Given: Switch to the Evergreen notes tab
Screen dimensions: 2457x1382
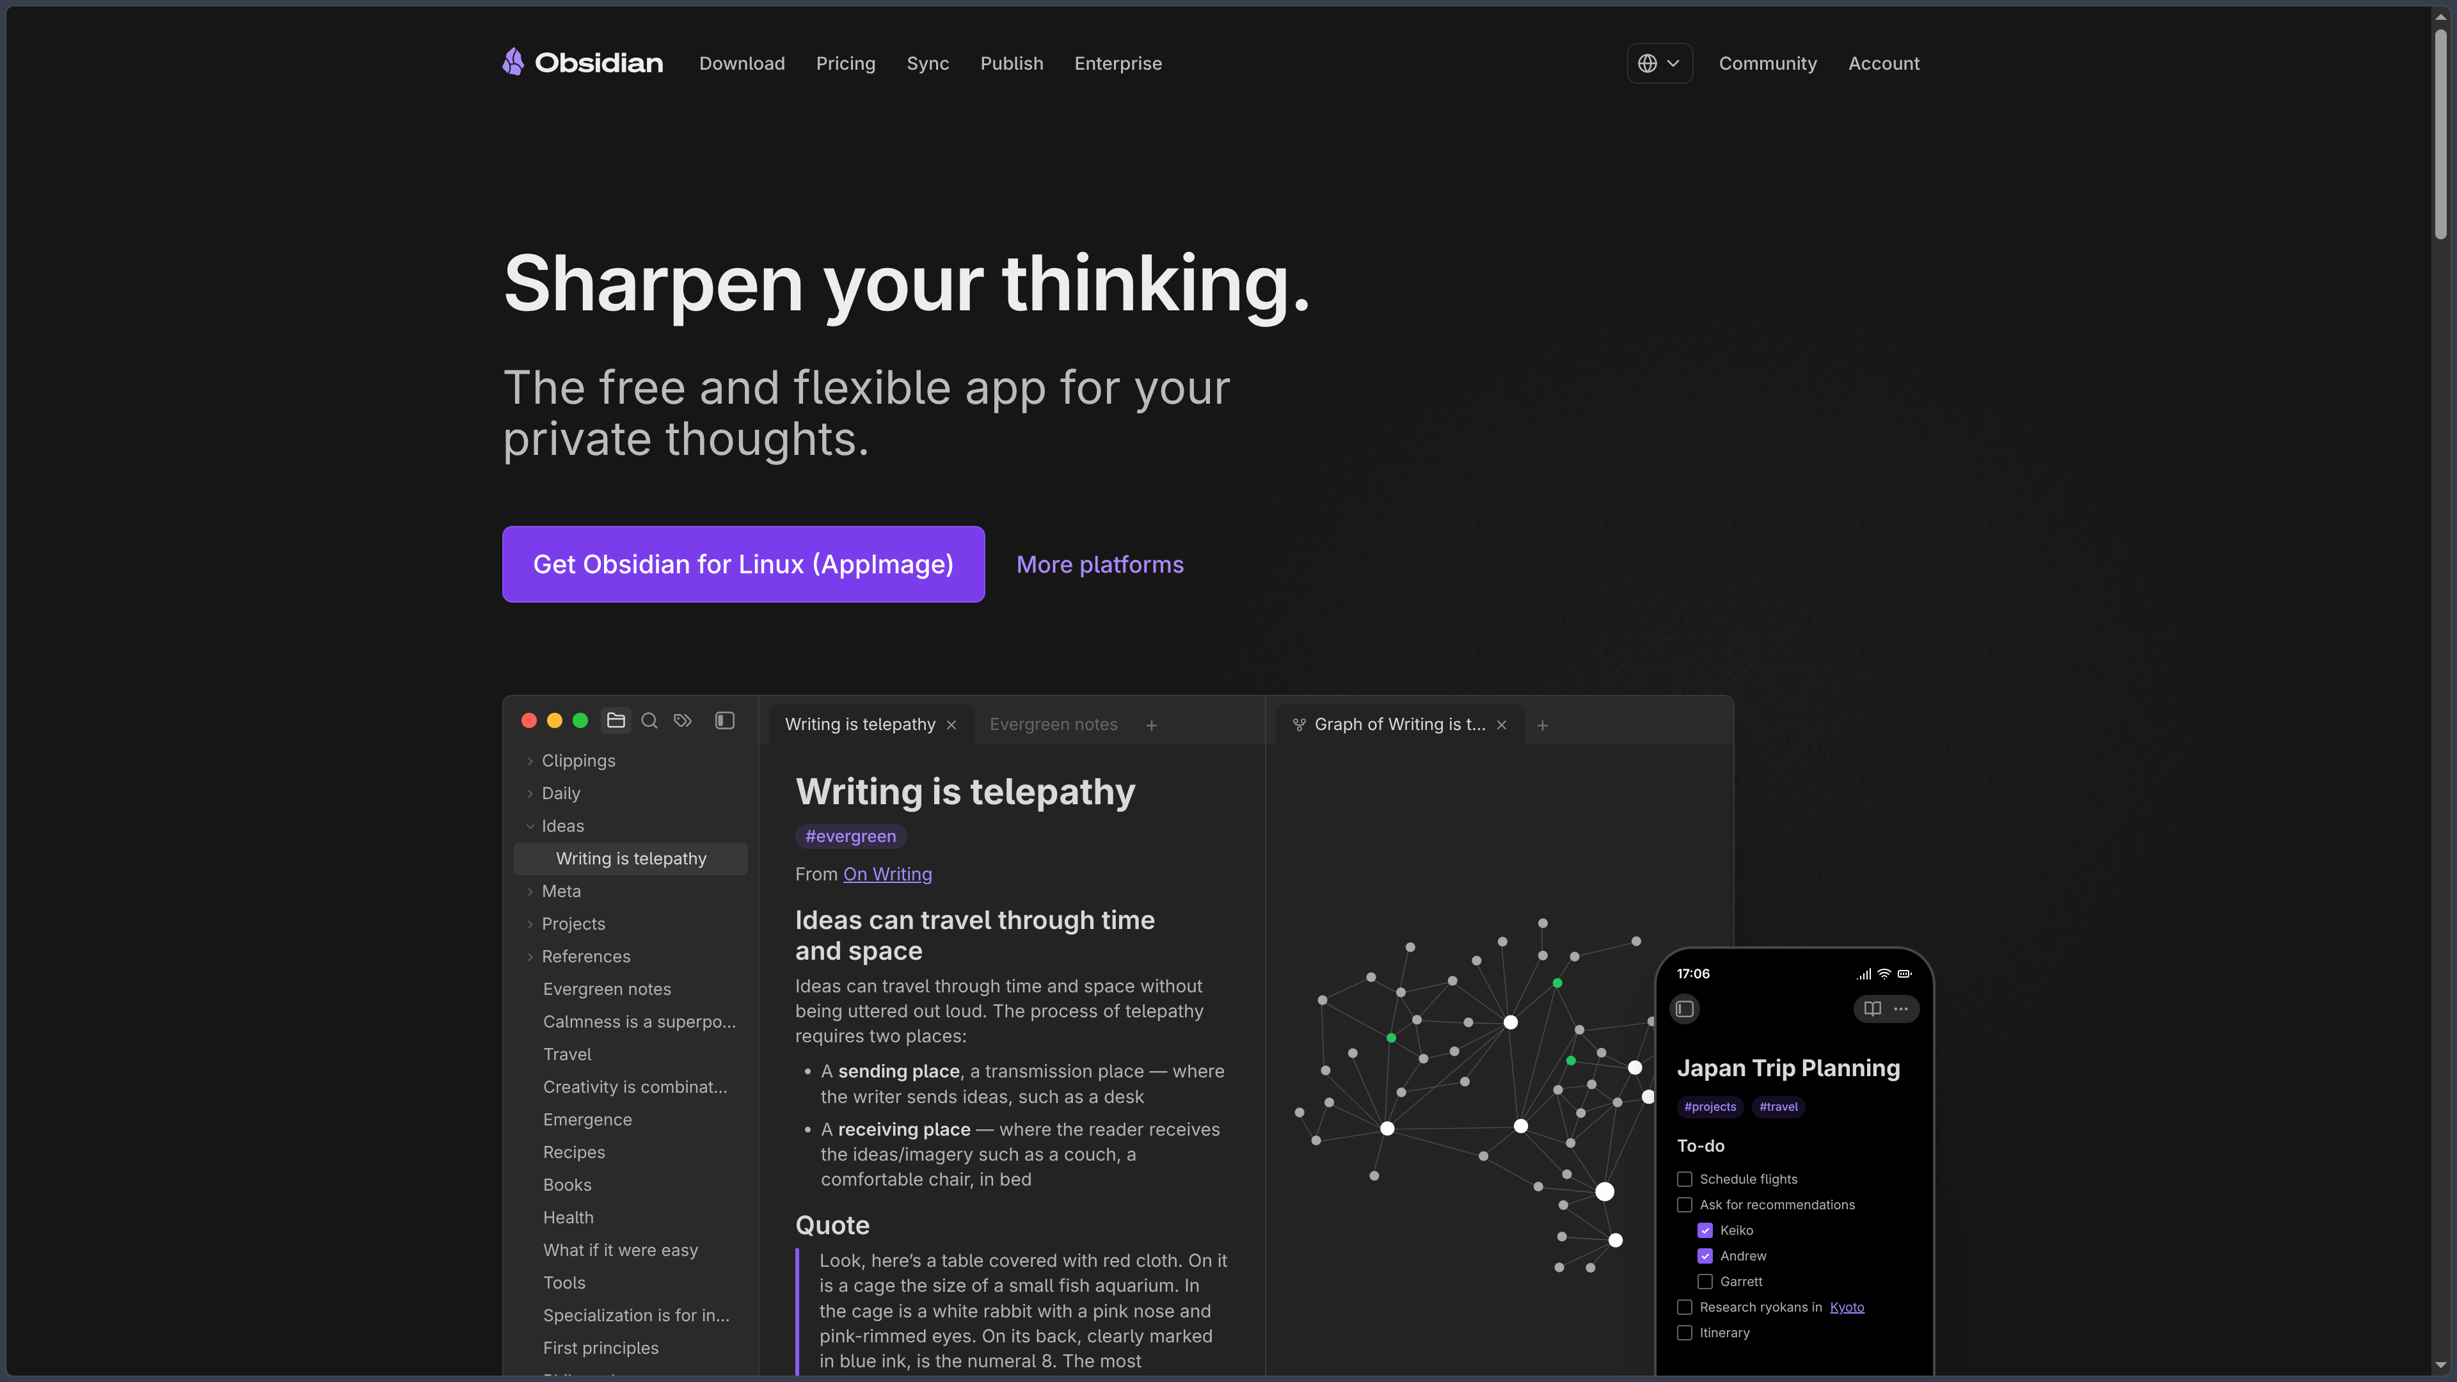Looking at the screenshot, I should (1053, 724).
